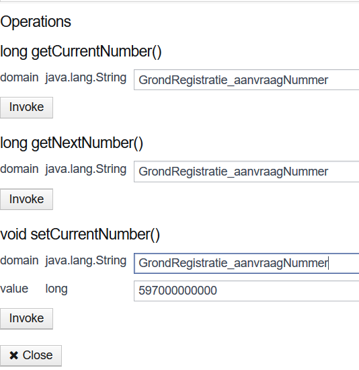Click the value parameter label
The height and width of the screenshot is (370, 359).
(14, 289)
